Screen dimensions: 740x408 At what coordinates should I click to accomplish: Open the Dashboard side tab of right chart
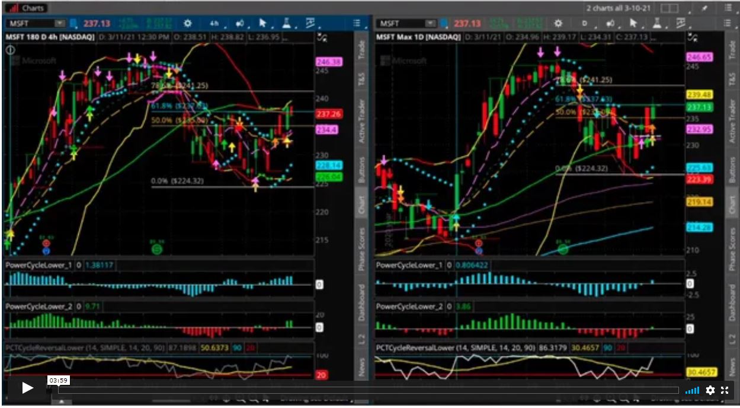pyautogui.click(x=732, y=302)
